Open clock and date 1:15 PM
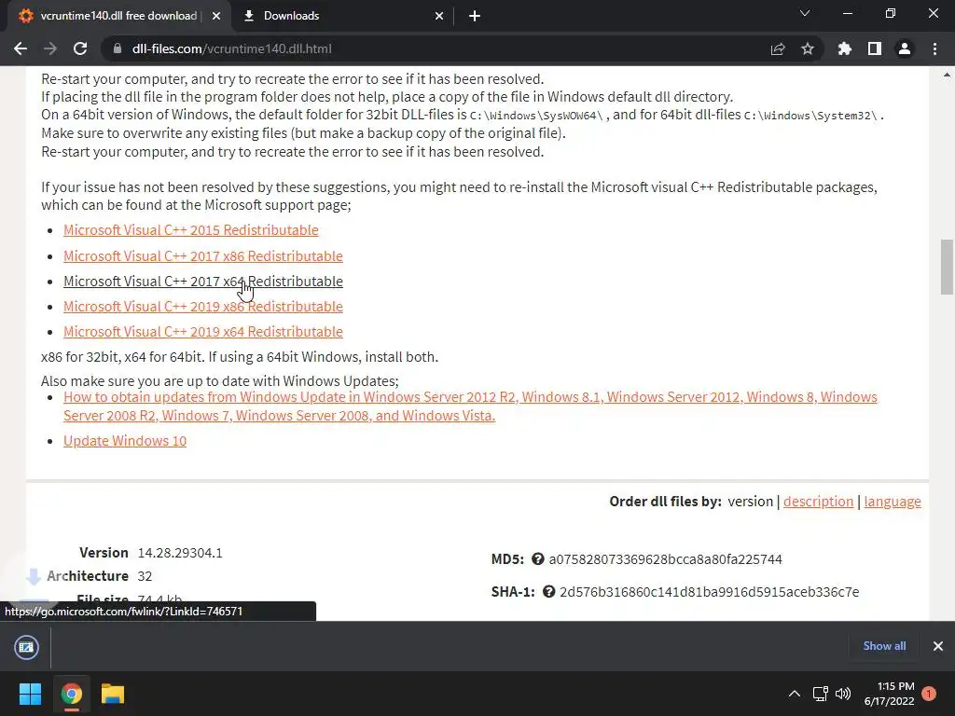 (x=889, y=694)
